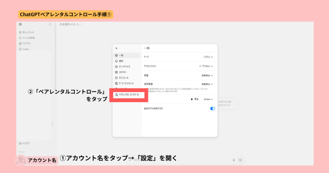Open the アクセントカラー dropdown showing デフォルト
Screen dimensions: 329x173
[206, 66]
